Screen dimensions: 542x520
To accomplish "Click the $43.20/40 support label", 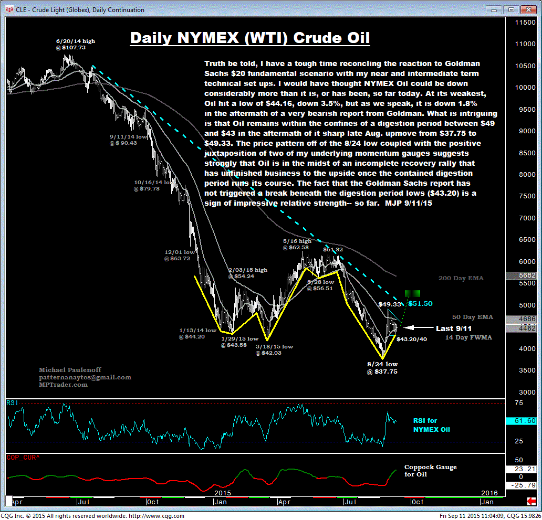I will pyautogui.click(x=412, y=339).
